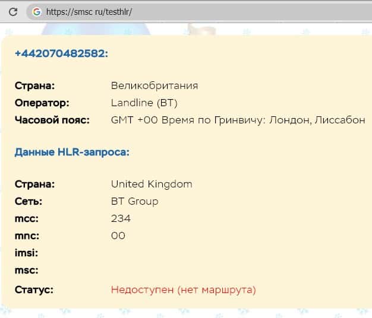Select the phone number +442070482582 heading

coord(61,53)
